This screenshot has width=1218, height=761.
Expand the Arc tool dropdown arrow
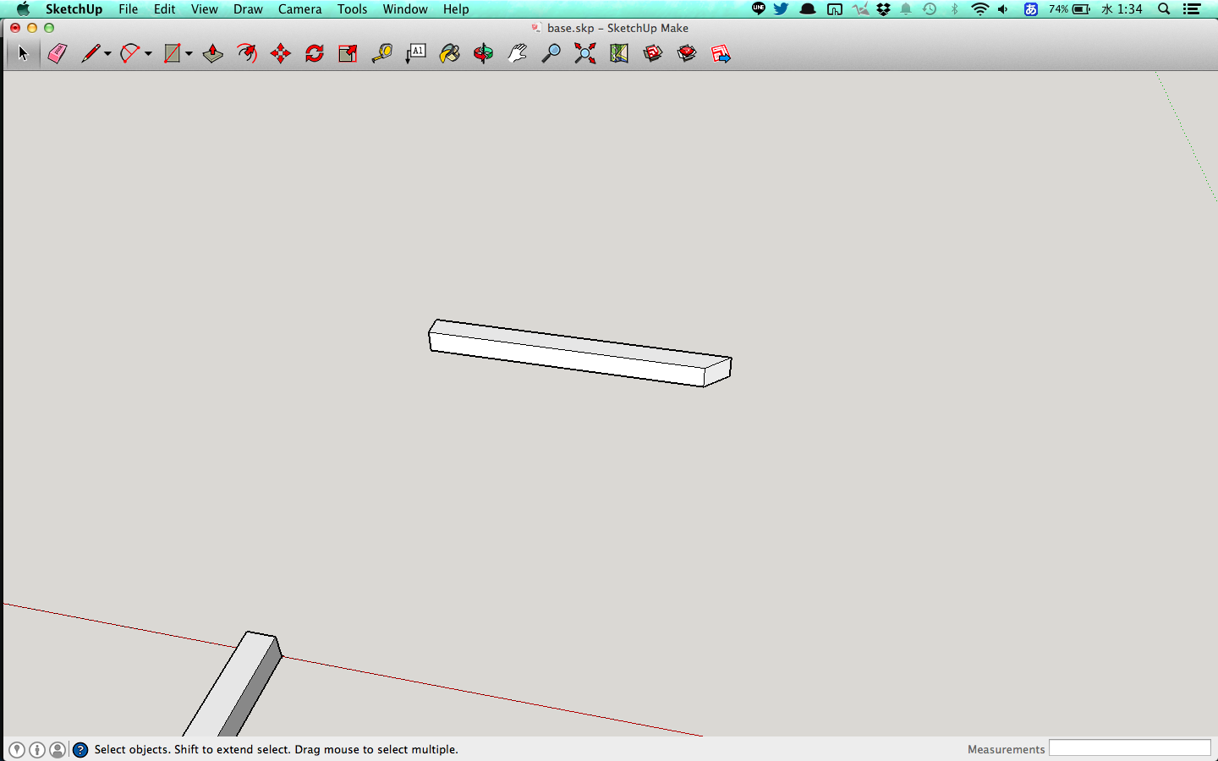(148, 54)
